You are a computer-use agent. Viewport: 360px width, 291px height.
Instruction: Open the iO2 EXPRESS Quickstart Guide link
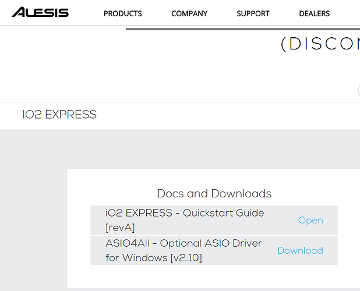(310, 221)
